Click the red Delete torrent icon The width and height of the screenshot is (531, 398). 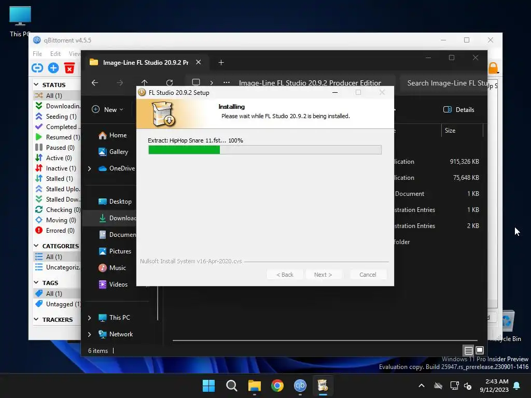69,68
